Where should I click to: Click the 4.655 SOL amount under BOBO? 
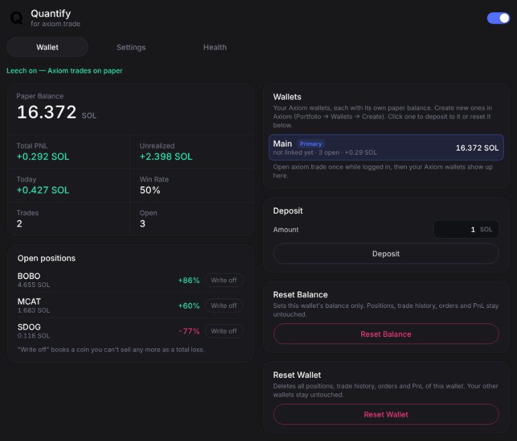[34, 285]
